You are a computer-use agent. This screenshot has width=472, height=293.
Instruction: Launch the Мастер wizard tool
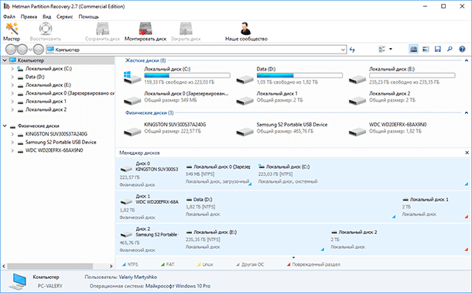(x=12, y=32)
